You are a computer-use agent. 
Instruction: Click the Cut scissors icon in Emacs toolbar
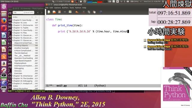(x=84, y=12)
